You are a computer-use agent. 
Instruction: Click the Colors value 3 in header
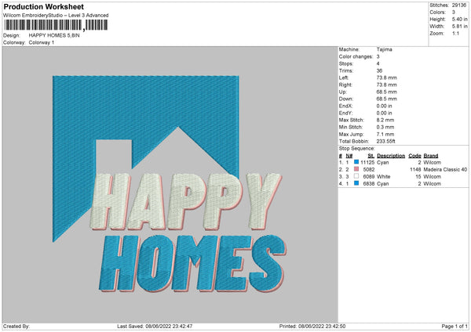coord(453,13)
